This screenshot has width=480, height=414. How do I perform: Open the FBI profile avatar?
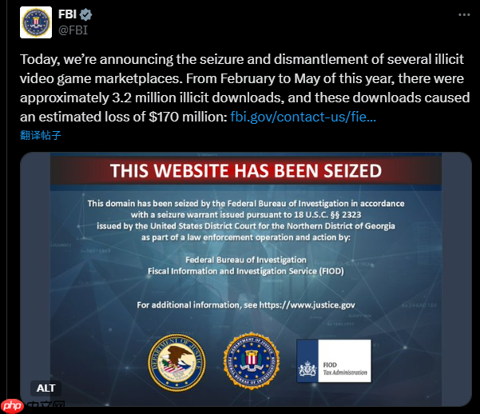point(36,22)
